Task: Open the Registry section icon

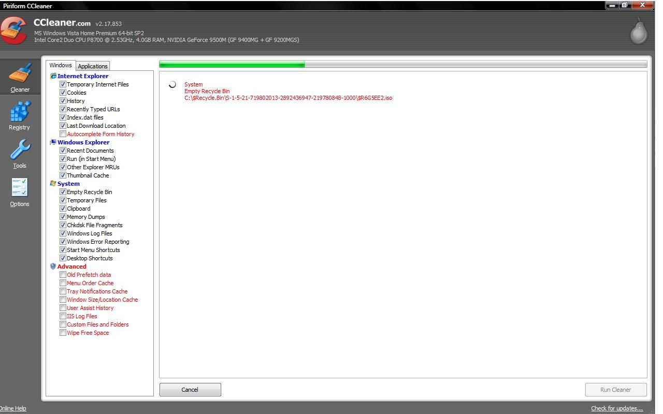Action: pos(20,111)
